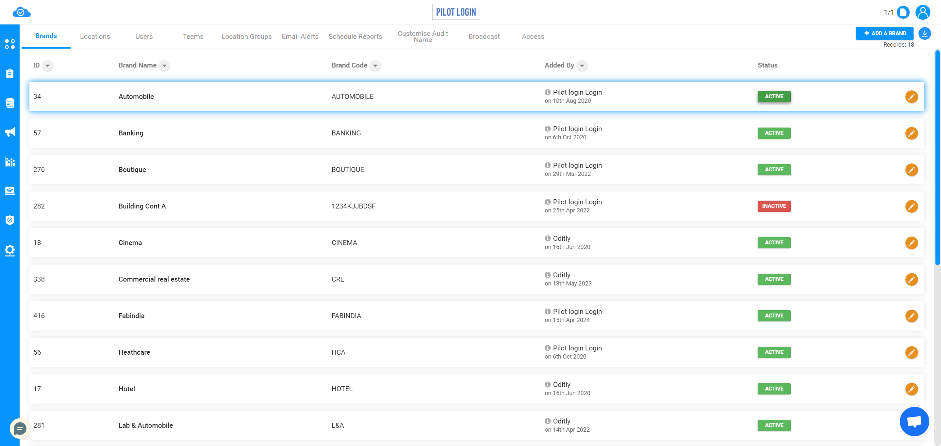
Task: Toggle ACTIVE status of Hotel brand
Action: [774, 389]
